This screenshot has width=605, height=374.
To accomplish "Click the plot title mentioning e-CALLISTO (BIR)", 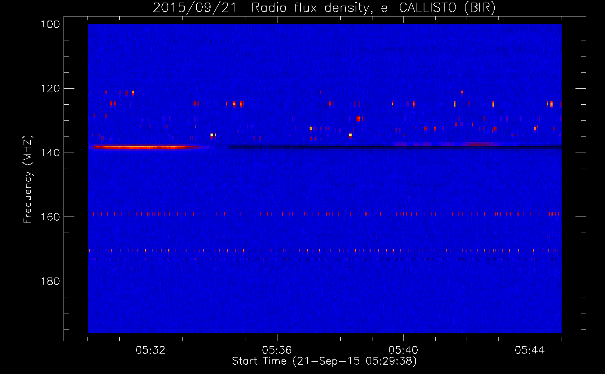I will (324, 8).
